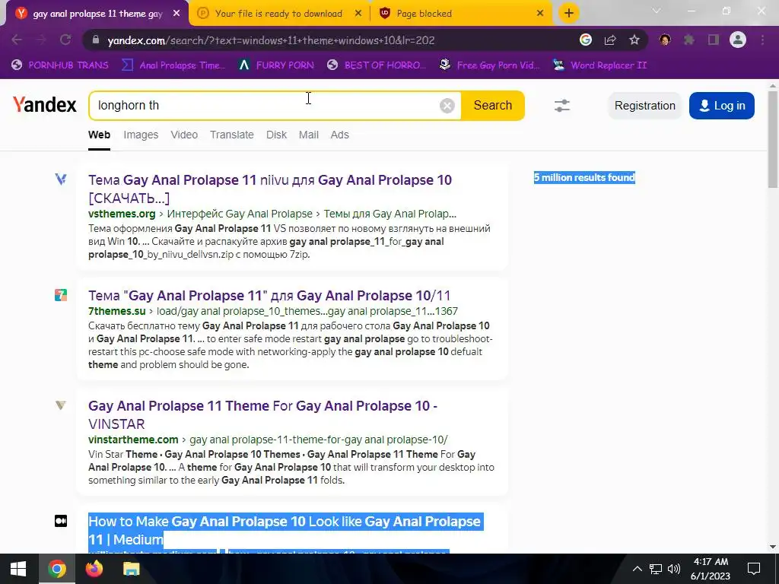Select the Web search tab
The width and height of the screenshot is (779, 584).
click(x=100, y=135)
